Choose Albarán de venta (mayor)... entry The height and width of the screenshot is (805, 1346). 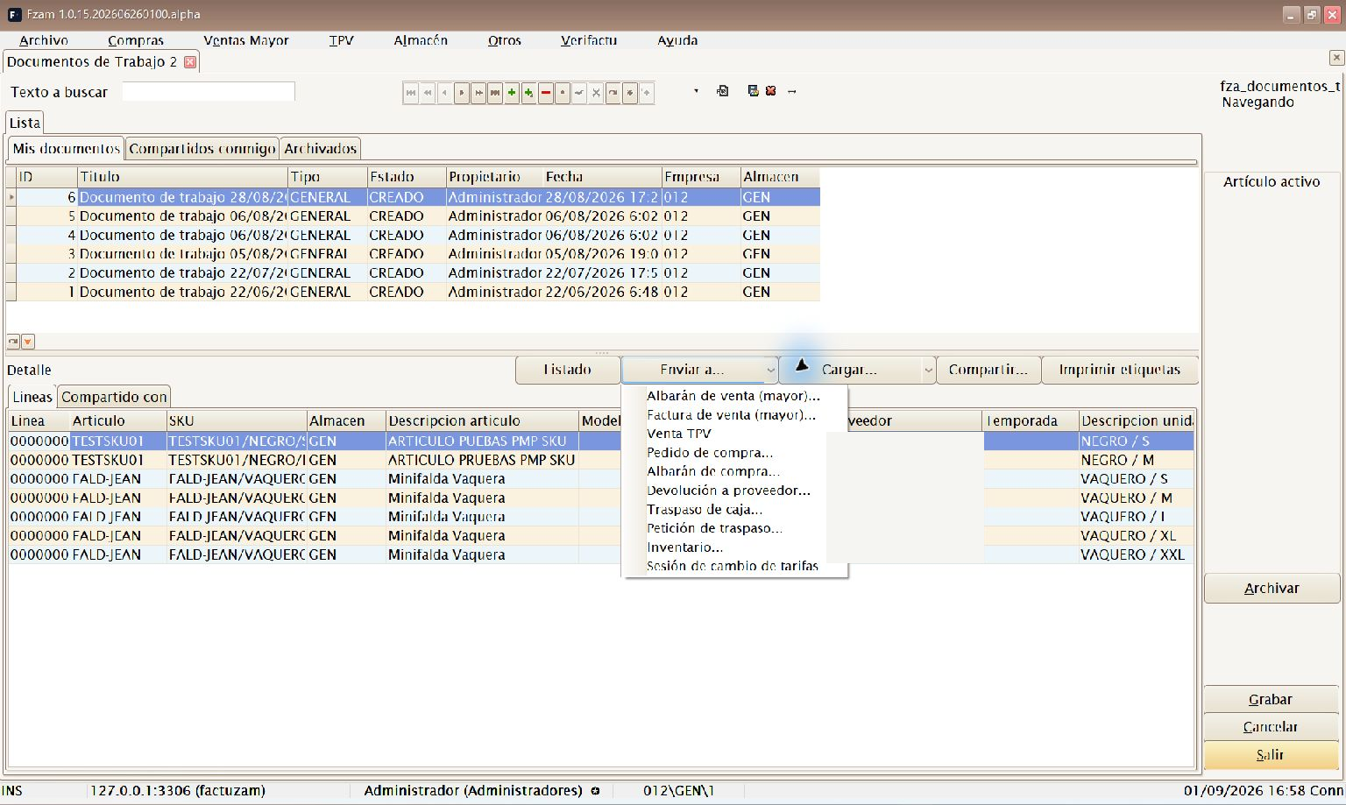[733, 396]
